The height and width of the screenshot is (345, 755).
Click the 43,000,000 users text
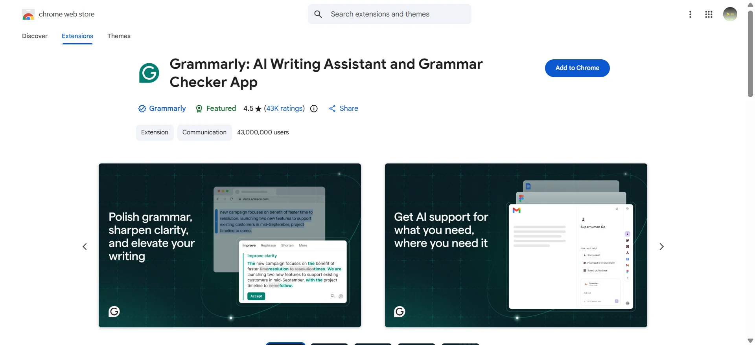click(263, 132)
